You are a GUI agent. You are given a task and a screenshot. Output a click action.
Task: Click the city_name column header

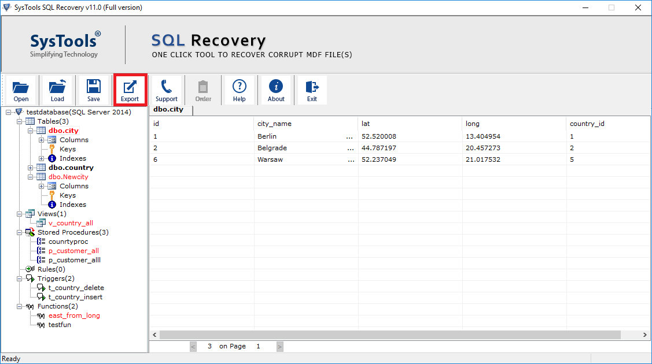click(x=306, y=124)
